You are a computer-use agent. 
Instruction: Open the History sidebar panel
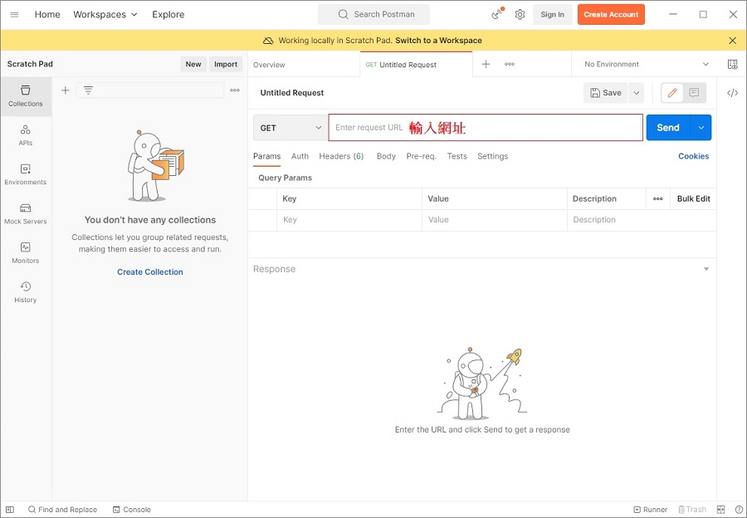coord(25,291)
